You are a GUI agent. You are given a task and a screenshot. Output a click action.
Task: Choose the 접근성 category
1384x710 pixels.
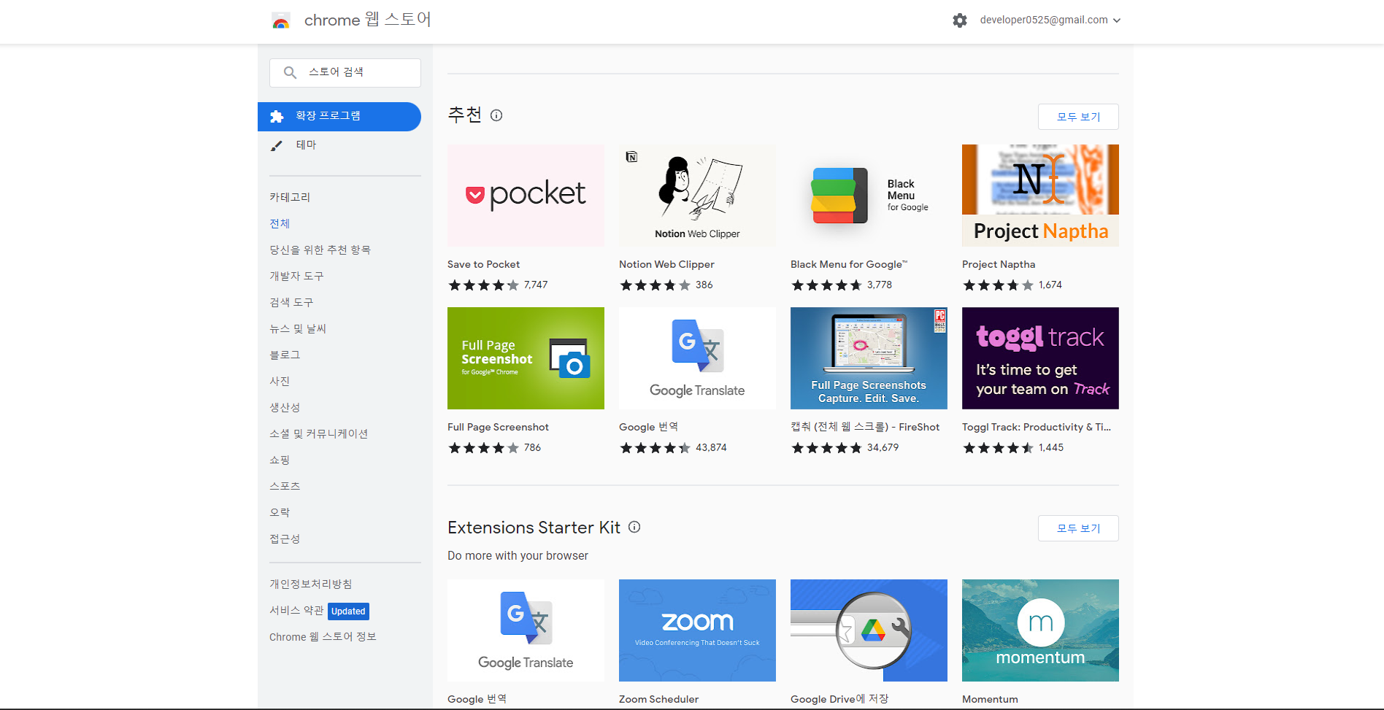point(285,539)
